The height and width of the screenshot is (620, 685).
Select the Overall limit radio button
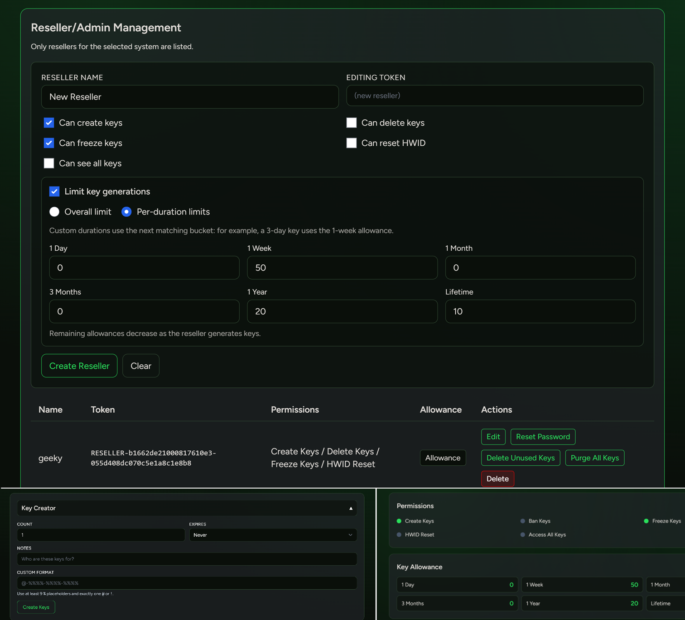(x=54, y=212)
